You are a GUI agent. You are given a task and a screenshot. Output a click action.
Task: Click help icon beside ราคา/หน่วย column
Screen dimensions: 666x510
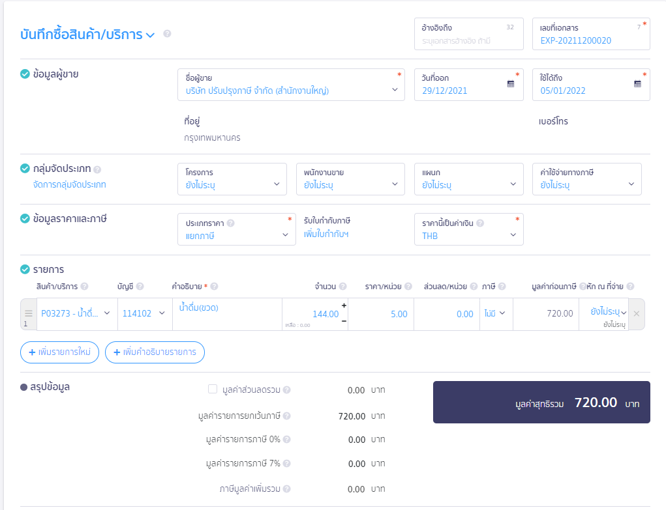pos(408,287)
